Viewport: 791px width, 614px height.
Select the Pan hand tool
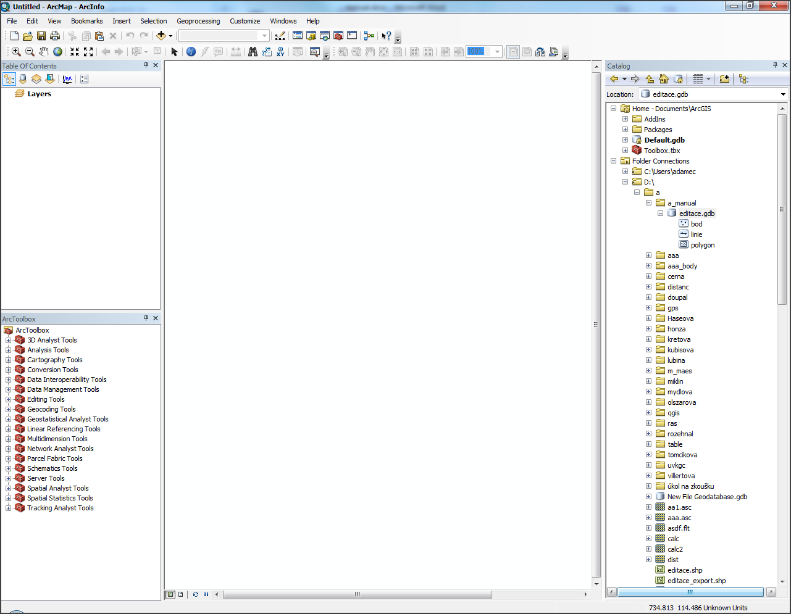pos(44,52)
